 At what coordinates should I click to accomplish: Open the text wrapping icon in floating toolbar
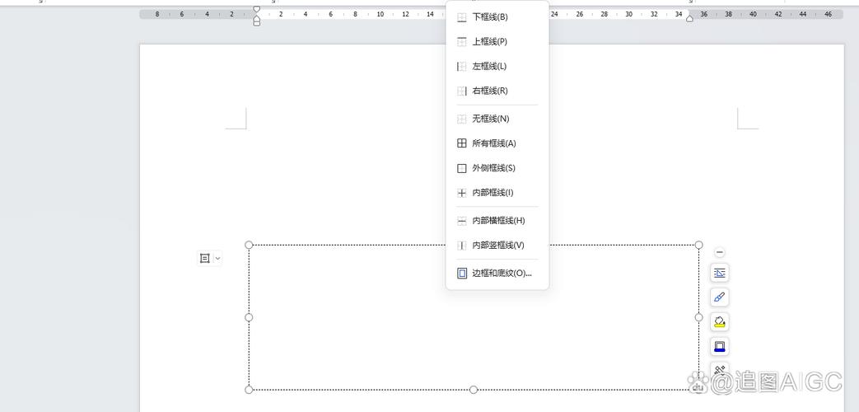coord(720,272)
